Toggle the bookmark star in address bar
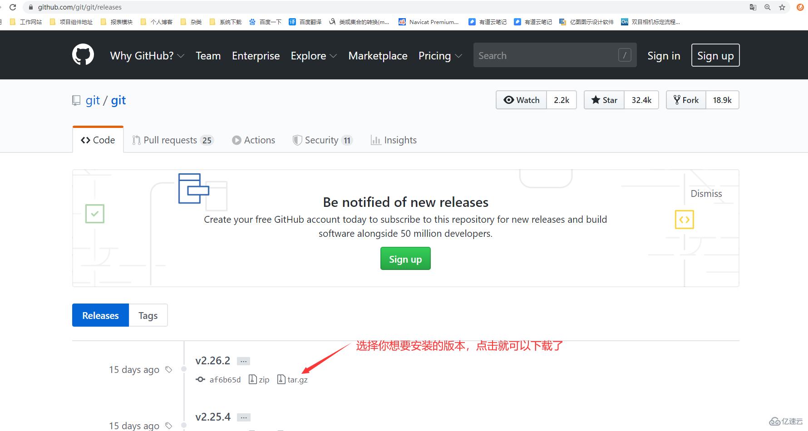This screenshot has width=808, height=431. pos(782,7)
